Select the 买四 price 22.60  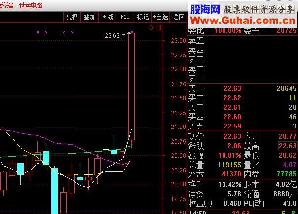click(232, 117)
